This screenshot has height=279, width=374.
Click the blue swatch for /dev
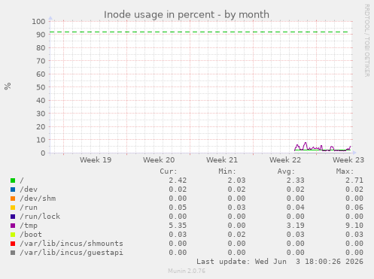coord(13,190)
